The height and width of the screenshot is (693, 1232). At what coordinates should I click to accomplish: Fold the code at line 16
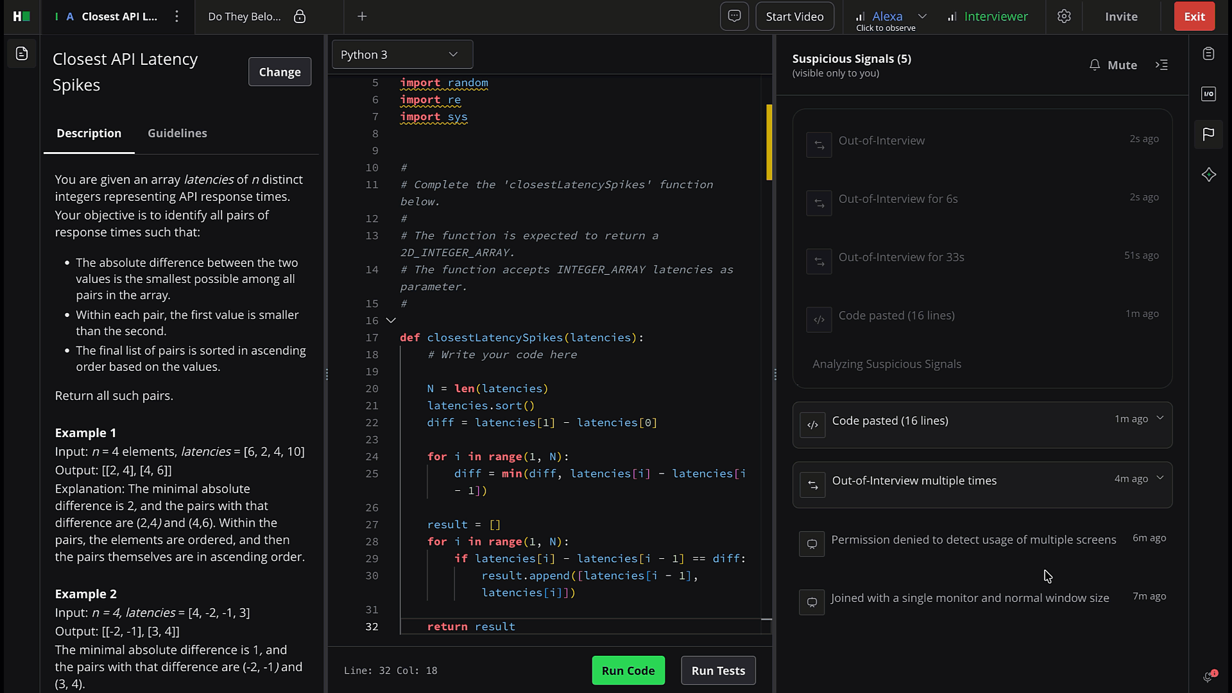(391, 320)
